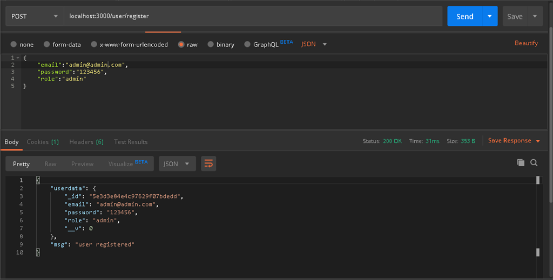Switch to the response Cookies tab
This screenshot has width=553, height=280.
pos(43,142)
